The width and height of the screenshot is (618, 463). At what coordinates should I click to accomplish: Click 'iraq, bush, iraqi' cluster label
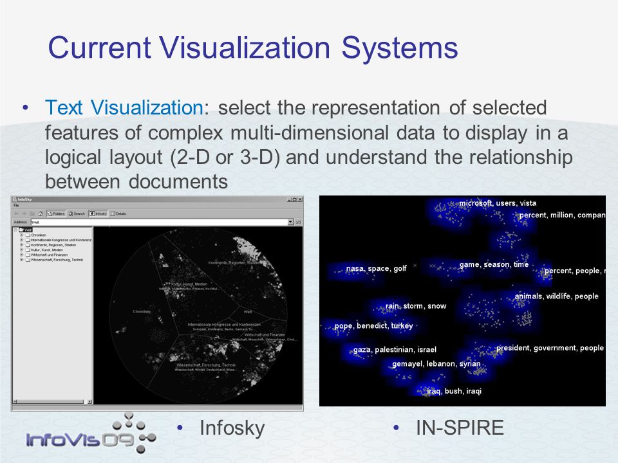pos(454,391)
